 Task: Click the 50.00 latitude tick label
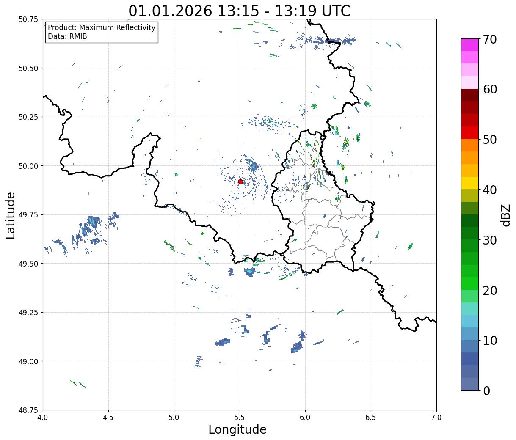pos(28,166)
